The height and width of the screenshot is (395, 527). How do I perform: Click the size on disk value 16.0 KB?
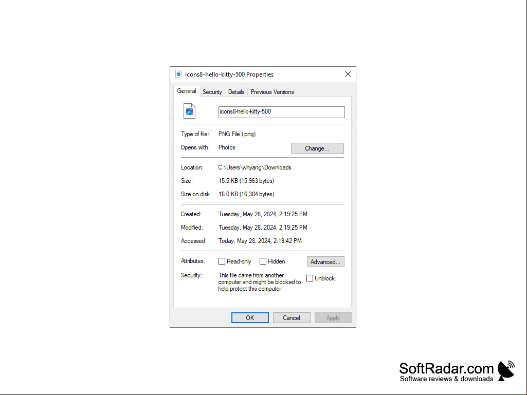click(x=246, y=194)
